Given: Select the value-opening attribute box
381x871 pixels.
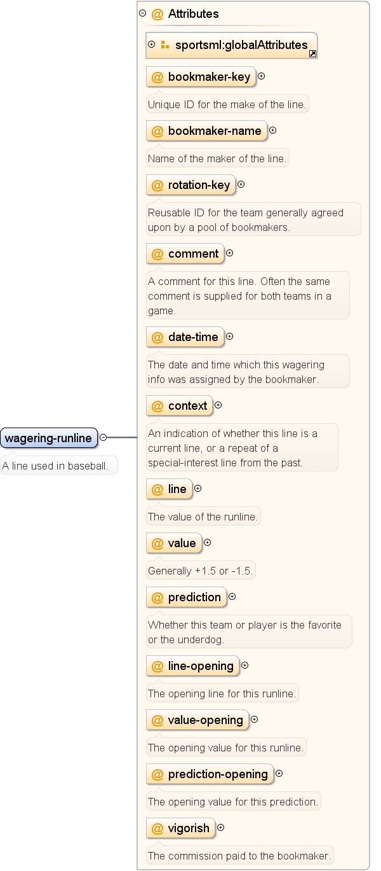Looking at the screenshot, I should point(197,720).
